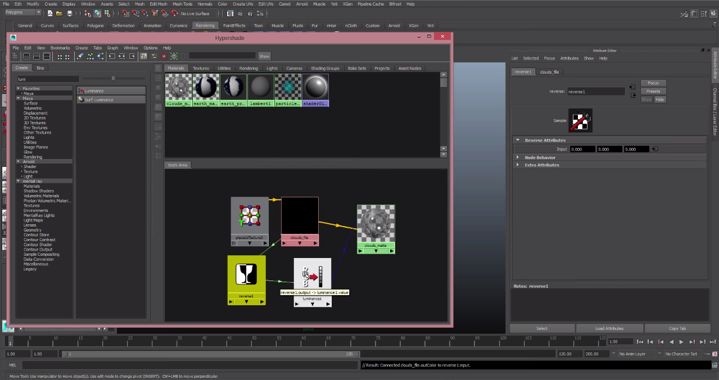This screenshot has height=380, width=719.
Task: Create a Luminance node from list
Action: [111, 91]
